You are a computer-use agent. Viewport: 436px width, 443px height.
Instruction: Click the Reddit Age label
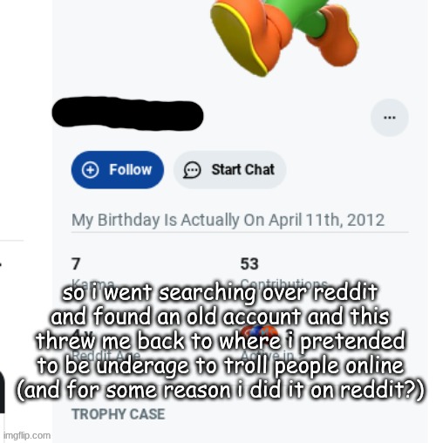[106, 355]
